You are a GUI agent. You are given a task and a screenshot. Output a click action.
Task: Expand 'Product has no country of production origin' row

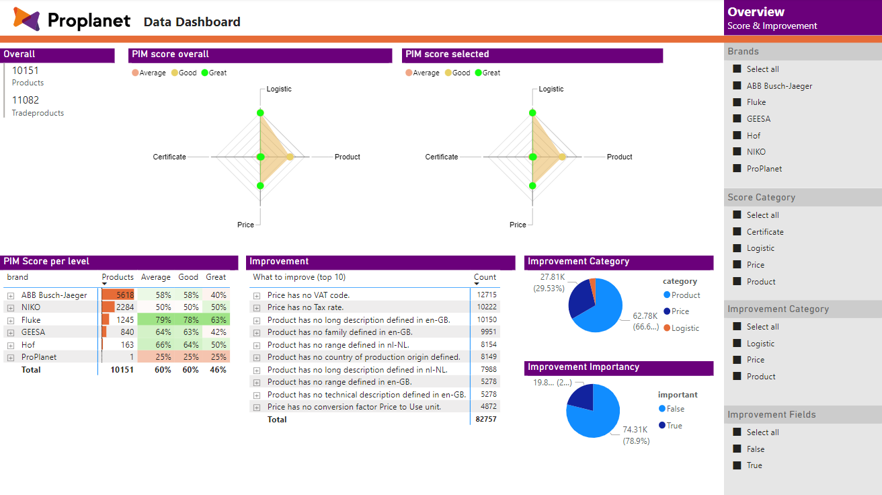(x=257, y=357)
